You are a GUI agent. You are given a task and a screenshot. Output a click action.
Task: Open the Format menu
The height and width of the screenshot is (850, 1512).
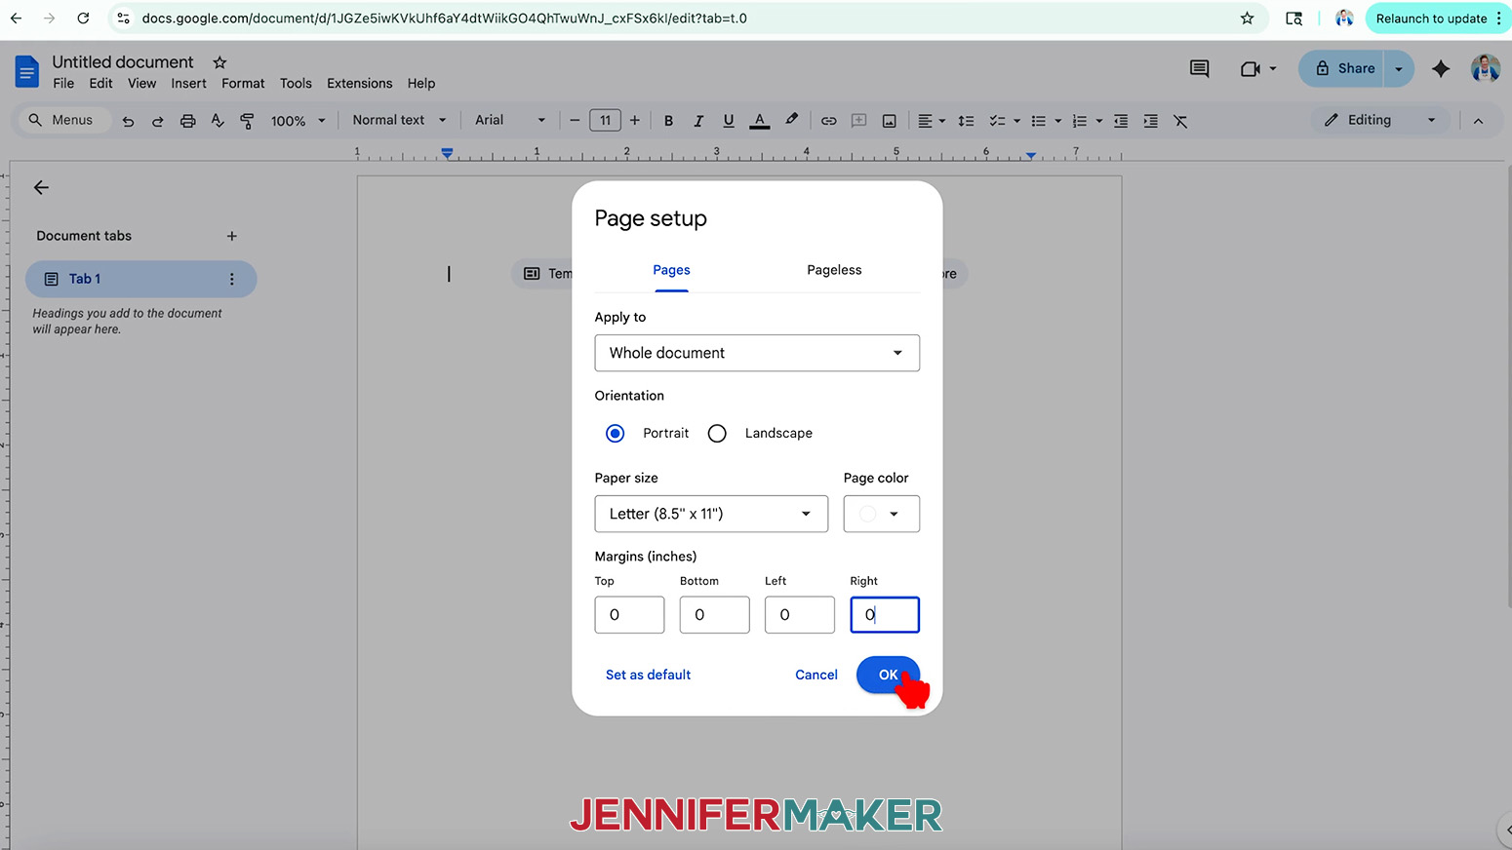[x=243, y=84]
